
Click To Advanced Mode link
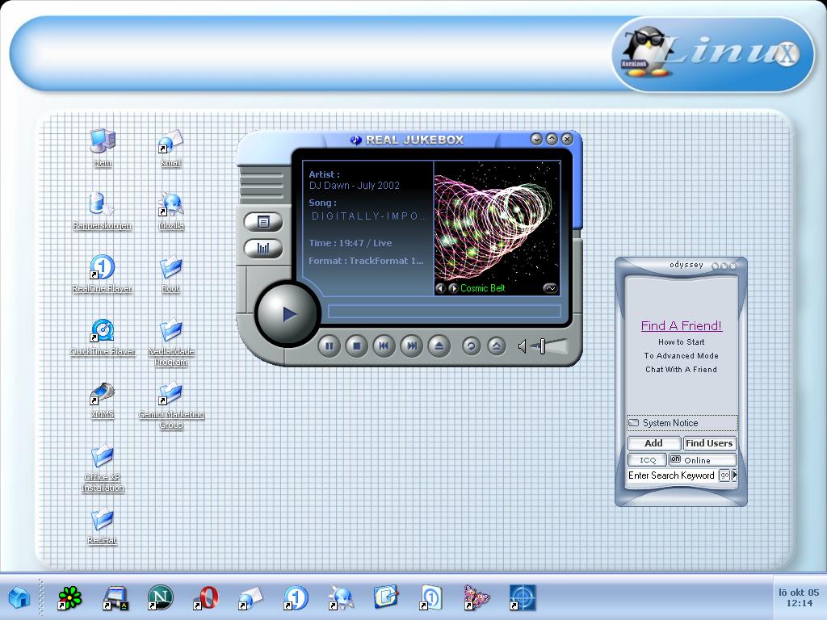[682, 355]
